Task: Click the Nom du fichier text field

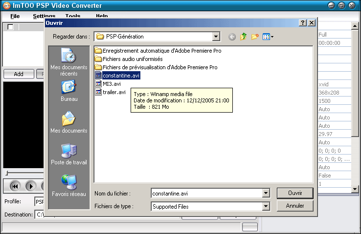Action: tap(207, 194)
